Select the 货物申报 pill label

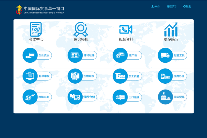coord(89,76)
